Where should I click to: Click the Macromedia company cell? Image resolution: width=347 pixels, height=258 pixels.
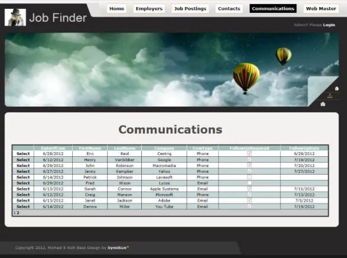pos(164,166)
